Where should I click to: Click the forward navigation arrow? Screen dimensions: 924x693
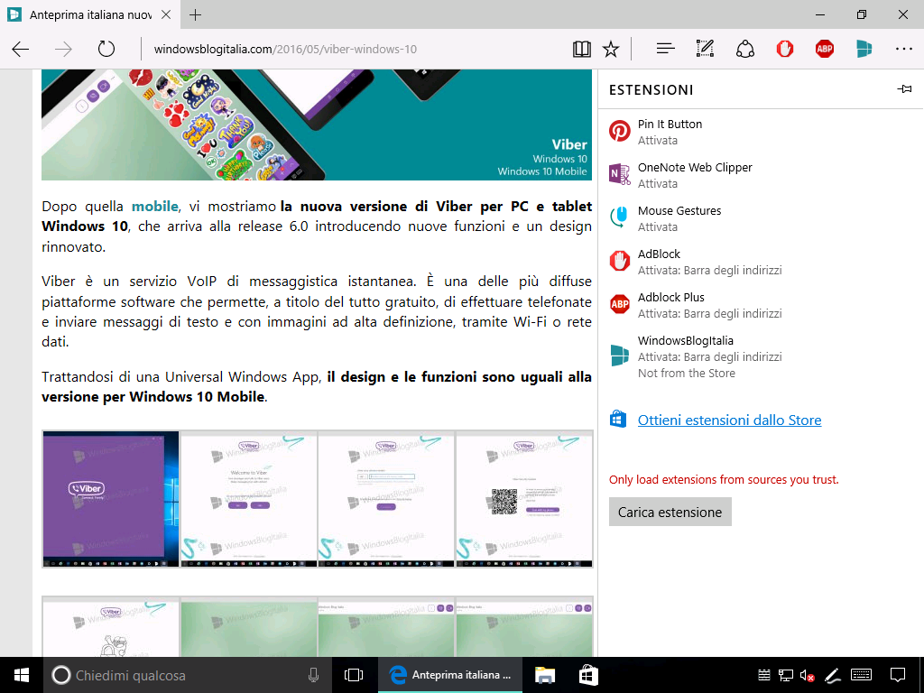coord(64,49)
